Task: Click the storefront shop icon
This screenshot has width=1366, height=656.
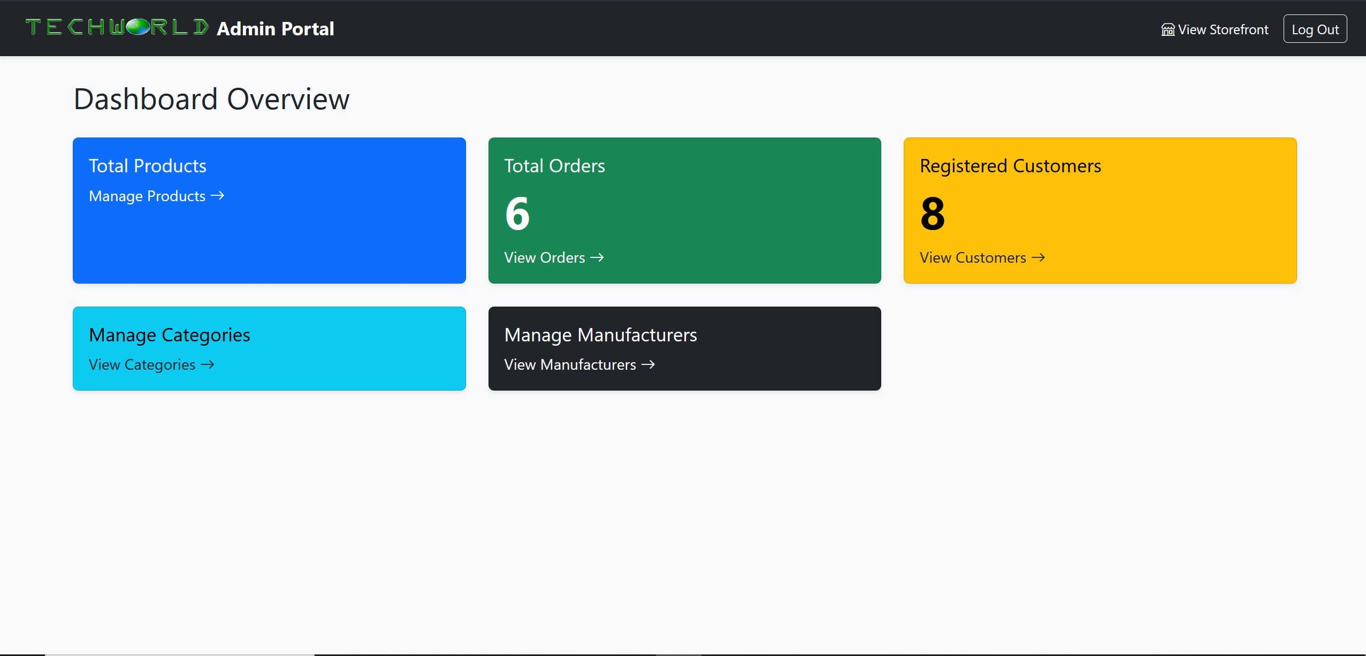Action: 1167,29
